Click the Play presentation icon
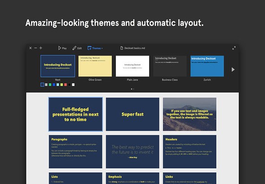 [59, 48]
